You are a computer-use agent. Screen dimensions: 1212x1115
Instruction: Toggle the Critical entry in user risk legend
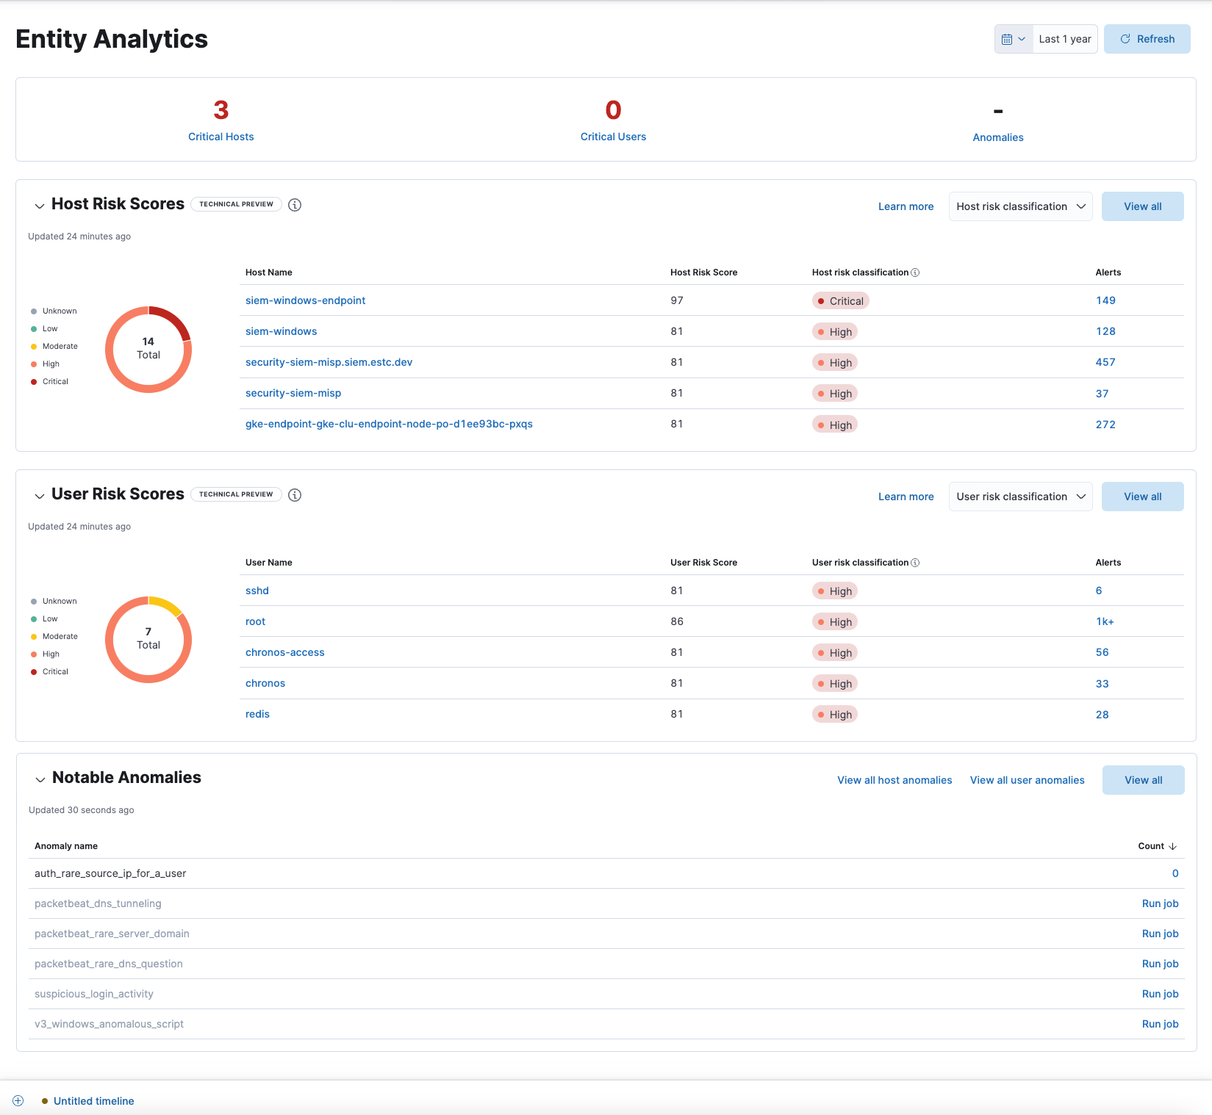pos(54,671)
